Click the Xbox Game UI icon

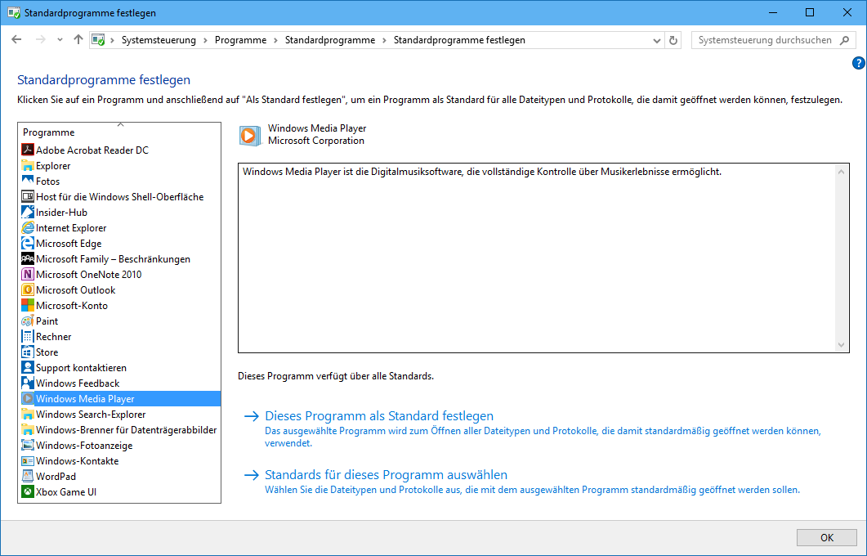28,491
